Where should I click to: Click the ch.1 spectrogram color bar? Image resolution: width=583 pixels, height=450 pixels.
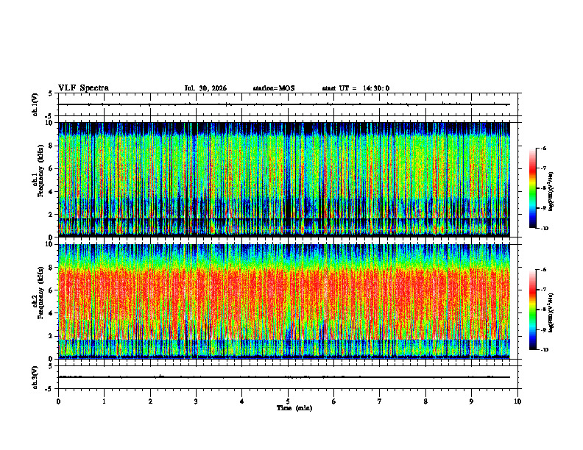point(532,188)
